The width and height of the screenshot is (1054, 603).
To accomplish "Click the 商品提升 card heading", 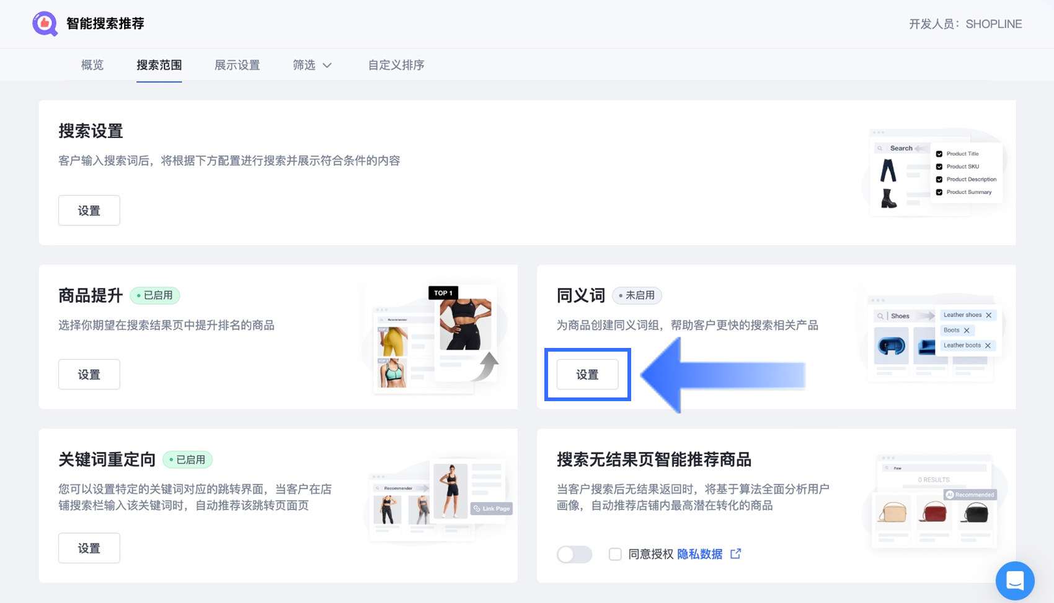I will coord(91,295).
